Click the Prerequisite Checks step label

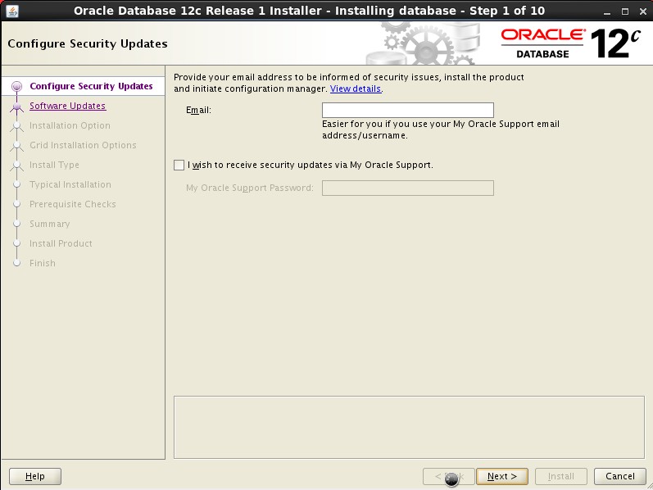click(73, 204)
